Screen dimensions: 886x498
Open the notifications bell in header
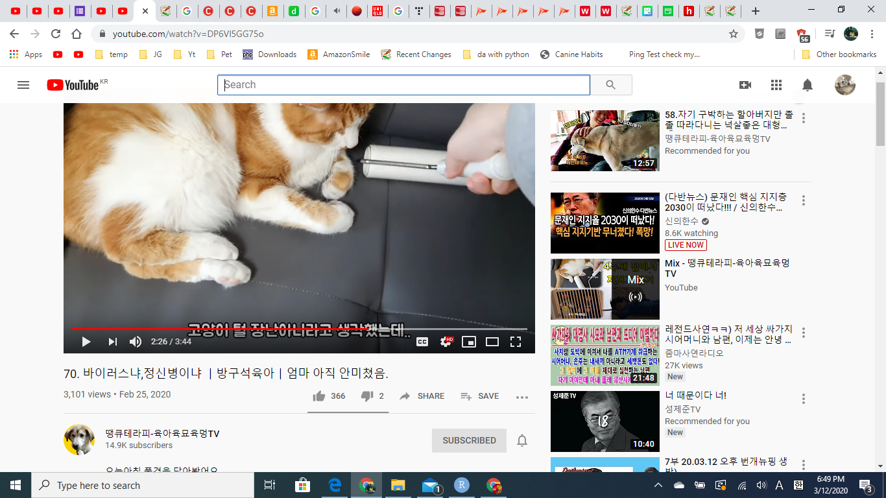click(x=808, y=85)
